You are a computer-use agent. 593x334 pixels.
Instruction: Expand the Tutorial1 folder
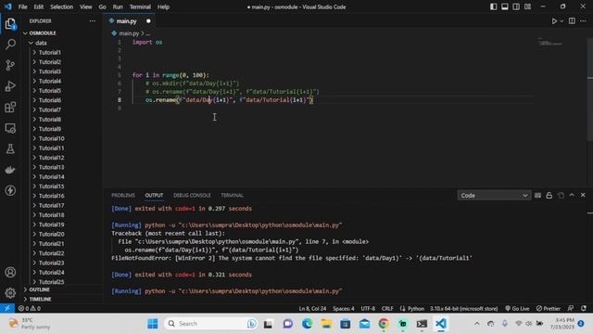49,52
